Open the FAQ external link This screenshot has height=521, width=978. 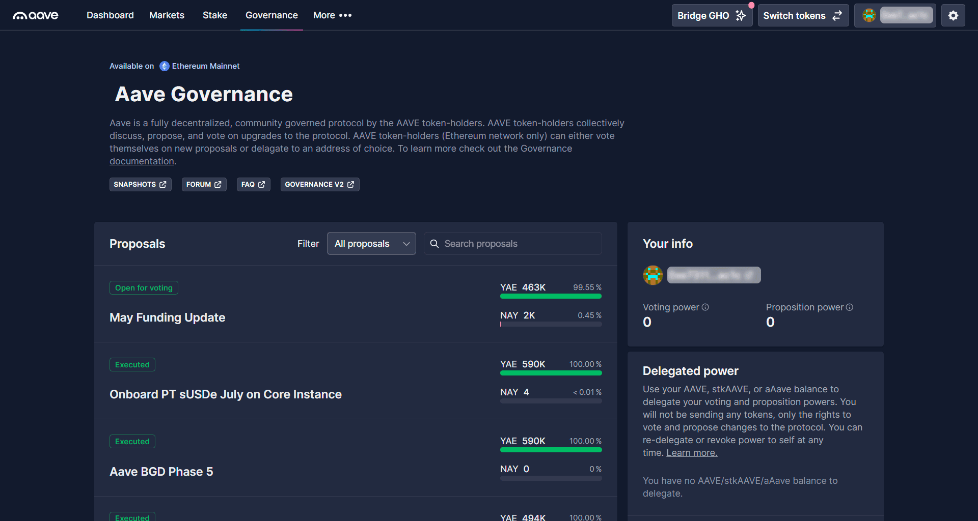click(253, 184)
